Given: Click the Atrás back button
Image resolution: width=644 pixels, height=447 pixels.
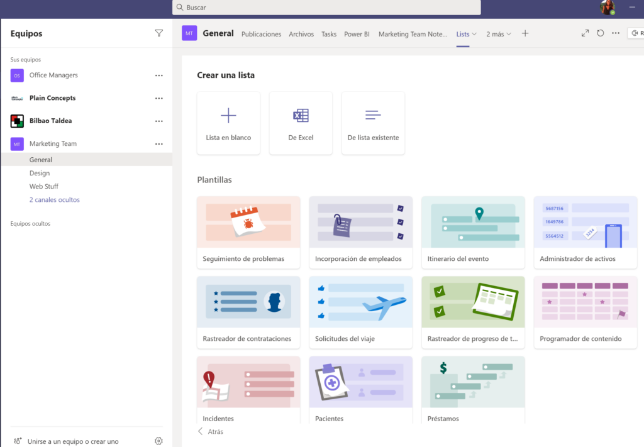Looking at the screenshot, I should [x=211, y=431].
